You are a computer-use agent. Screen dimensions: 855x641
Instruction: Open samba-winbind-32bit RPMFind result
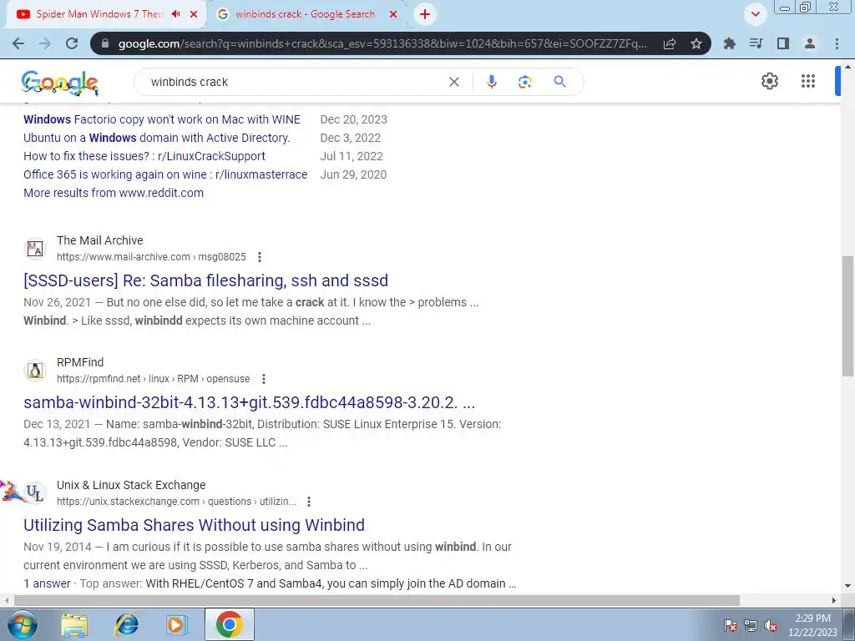tap(249, 402)
